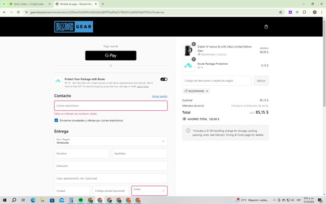Open the site information icon in address bar

coord(26,12)
